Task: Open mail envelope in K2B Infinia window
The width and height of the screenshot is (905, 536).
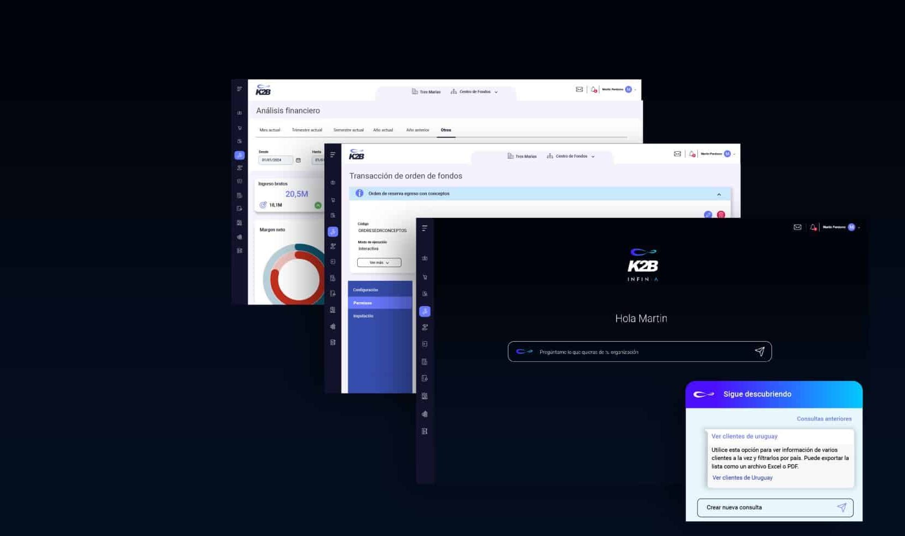Action: [x=798, y=227]
